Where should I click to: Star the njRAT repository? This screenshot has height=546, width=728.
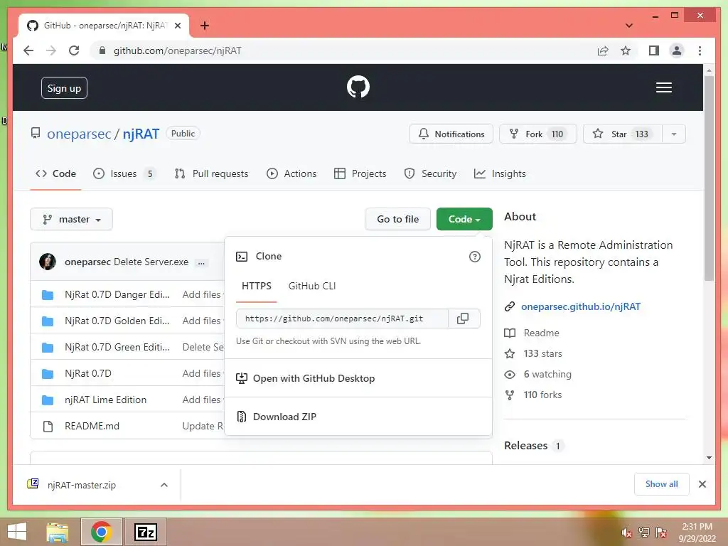tap(623, 134)
